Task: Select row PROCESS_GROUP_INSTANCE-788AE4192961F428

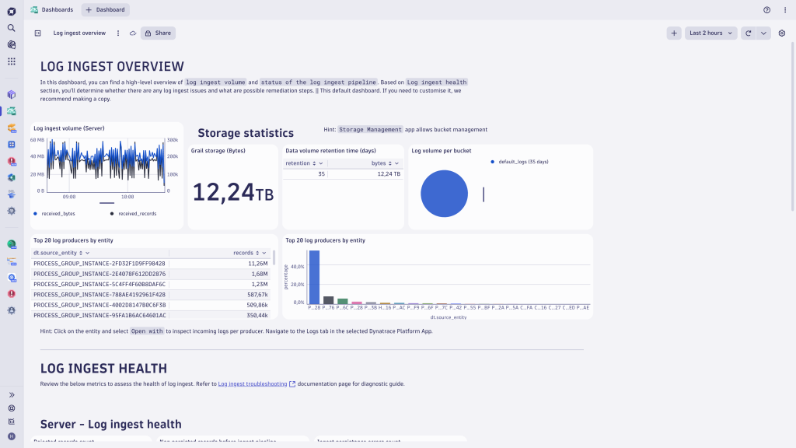Action: (x=151, y=295)
